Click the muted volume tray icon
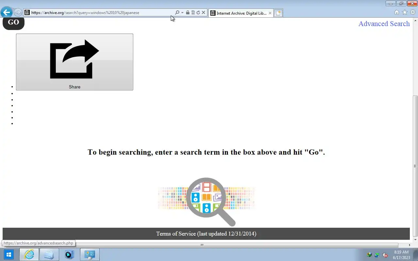418x261 pixels. click(x=385, y=255)
